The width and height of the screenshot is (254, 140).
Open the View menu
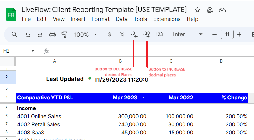59,19
